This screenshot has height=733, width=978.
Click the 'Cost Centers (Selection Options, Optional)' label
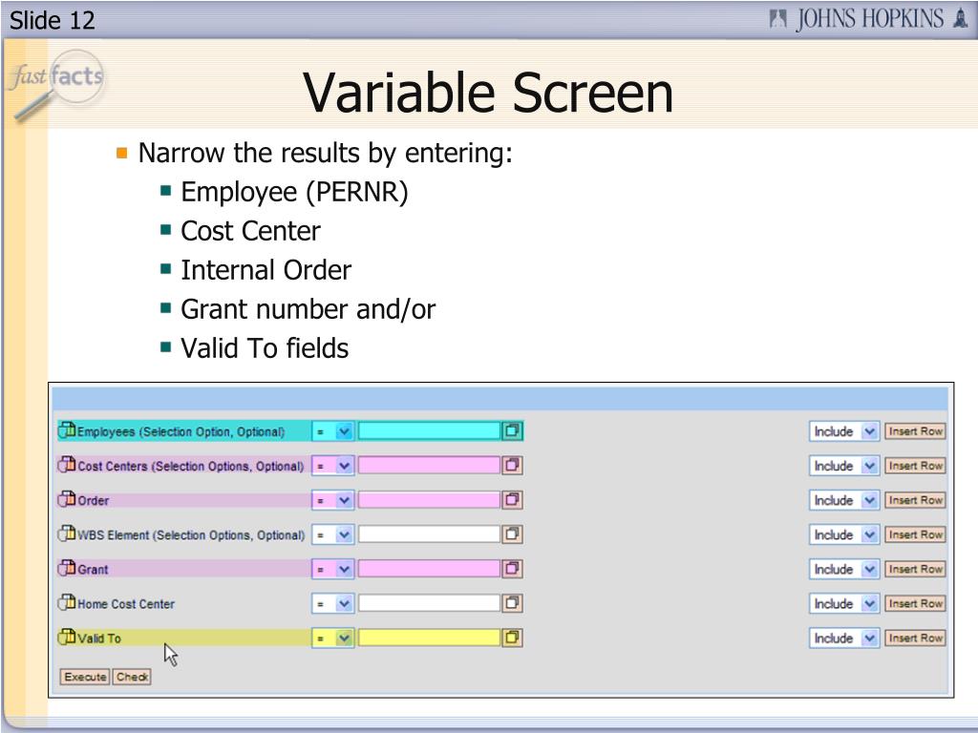click(191, 466)
